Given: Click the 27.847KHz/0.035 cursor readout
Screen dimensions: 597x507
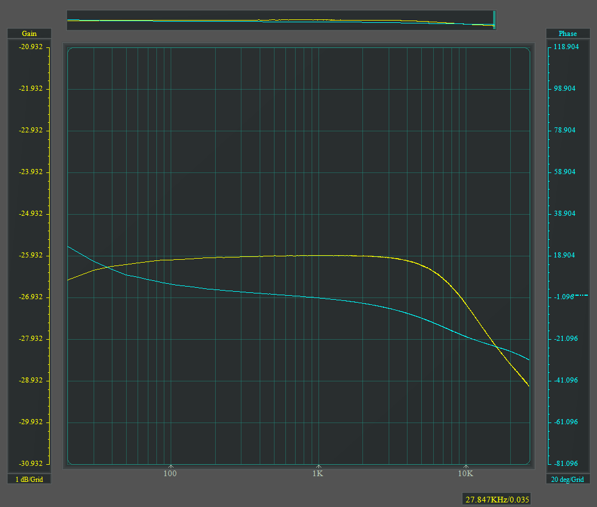Looking at the screenshot, I should point(497,500).
